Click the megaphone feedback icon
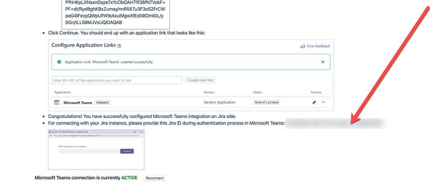This screenshot has width=443, height=191. 303,46
